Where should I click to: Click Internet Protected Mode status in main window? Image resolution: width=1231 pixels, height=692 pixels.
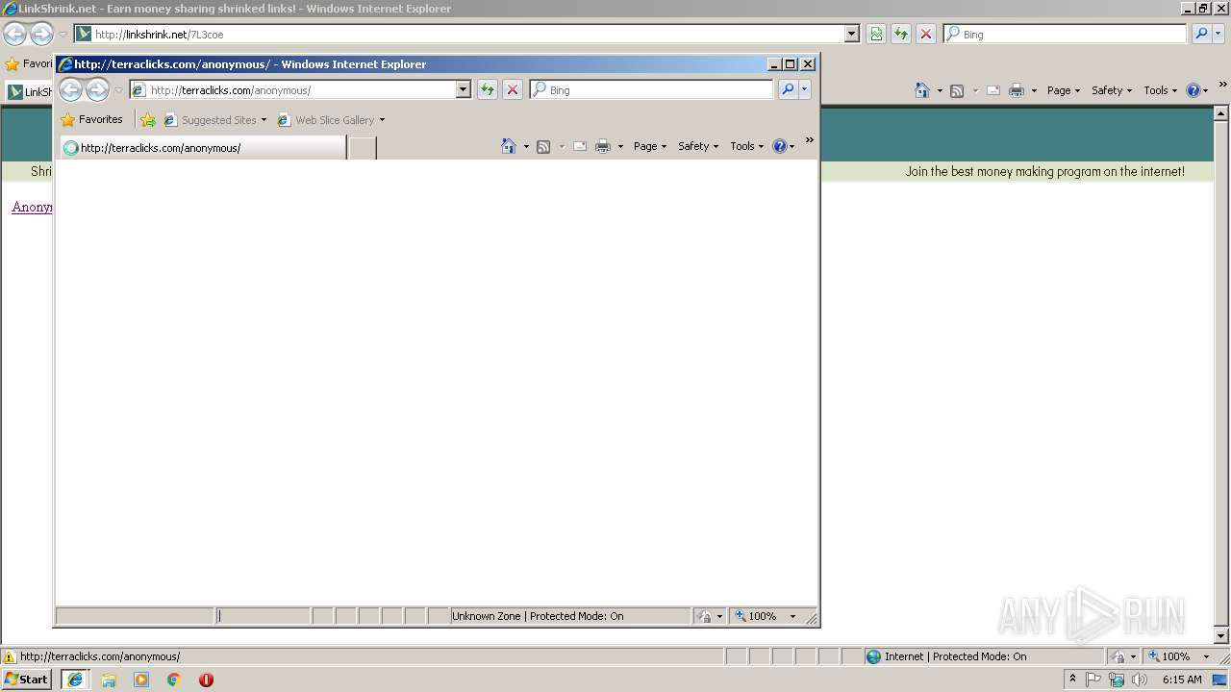point(955,656)
